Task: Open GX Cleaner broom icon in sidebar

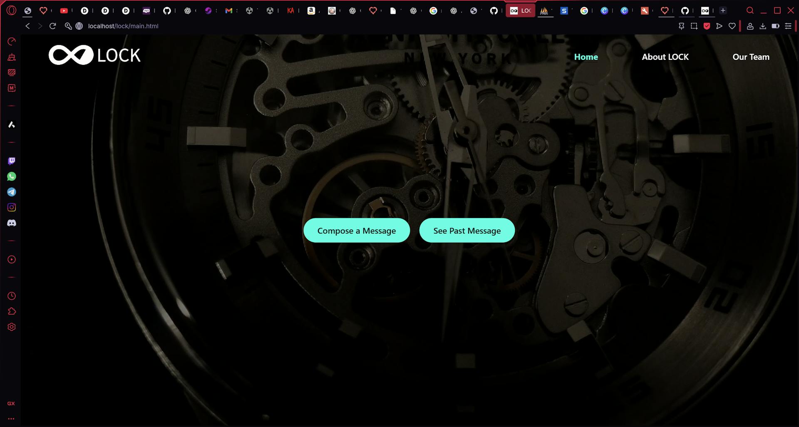Action: [x=12, y=57]
